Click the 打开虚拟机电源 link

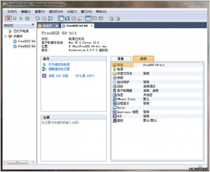tap(59, 64)
